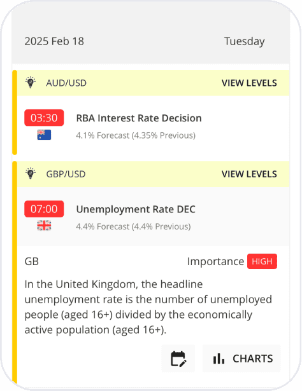The width and height of the screenshot is (302, 391).
Task: Open the calendar edit icon button
Action: click(x=178, y=359)
